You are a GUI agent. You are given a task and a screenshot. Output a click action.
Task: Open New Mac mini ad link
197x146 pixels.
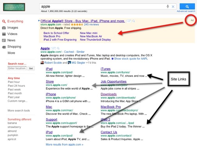pyautogui.click(x=89, y=33)
